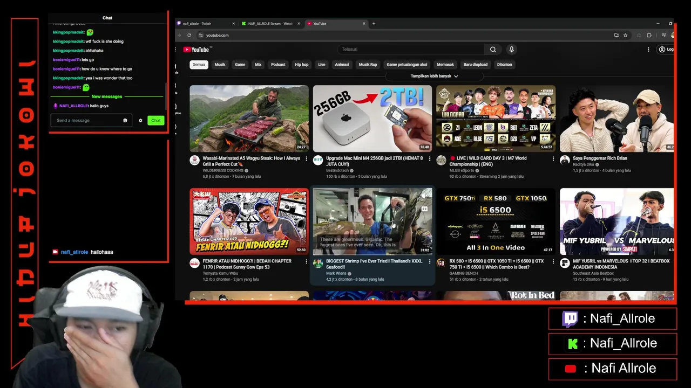Switch to NAFI_ALLROLE Stream Kick tab
The image size is (691, 388).
[x=270, y=23]
